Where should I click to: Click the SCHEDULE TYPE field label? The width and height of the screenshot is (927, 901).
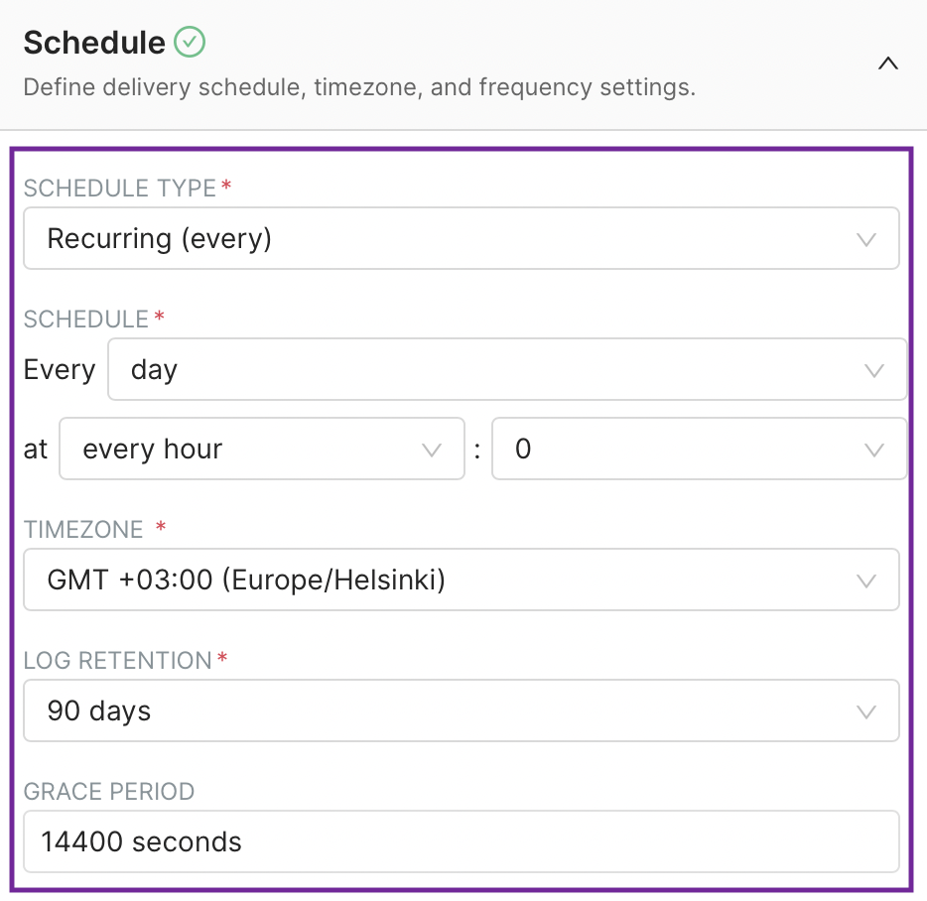point(120,189)
